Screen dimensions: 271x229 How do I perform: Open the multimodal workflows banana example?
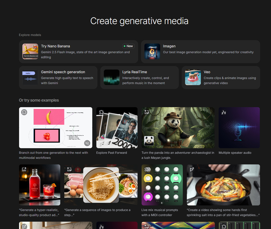pyautogui.click(x=56, y=128)
